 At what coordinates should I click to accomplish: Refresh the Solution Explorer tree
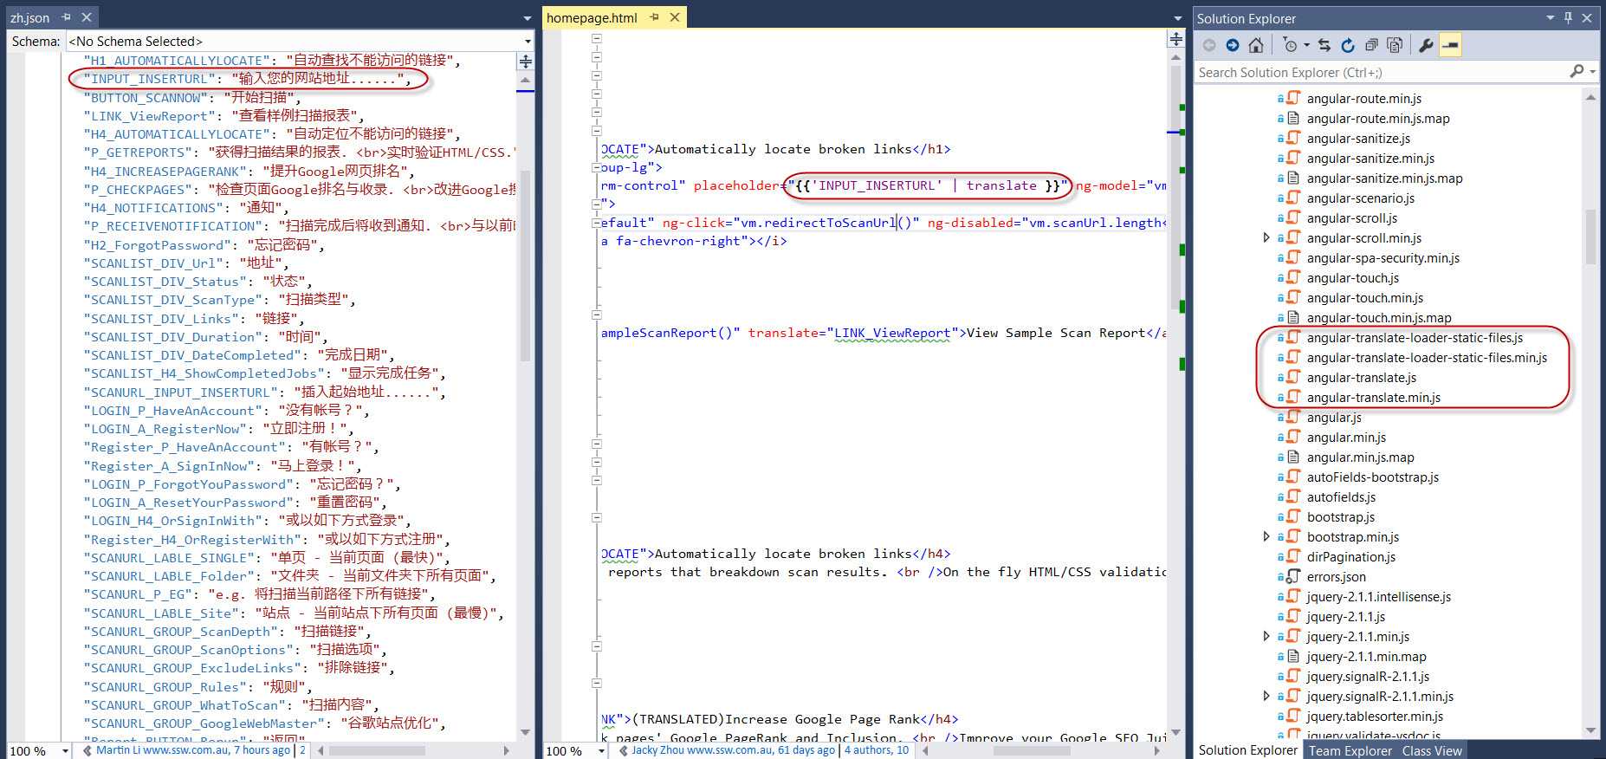(x=1347, y=45)
